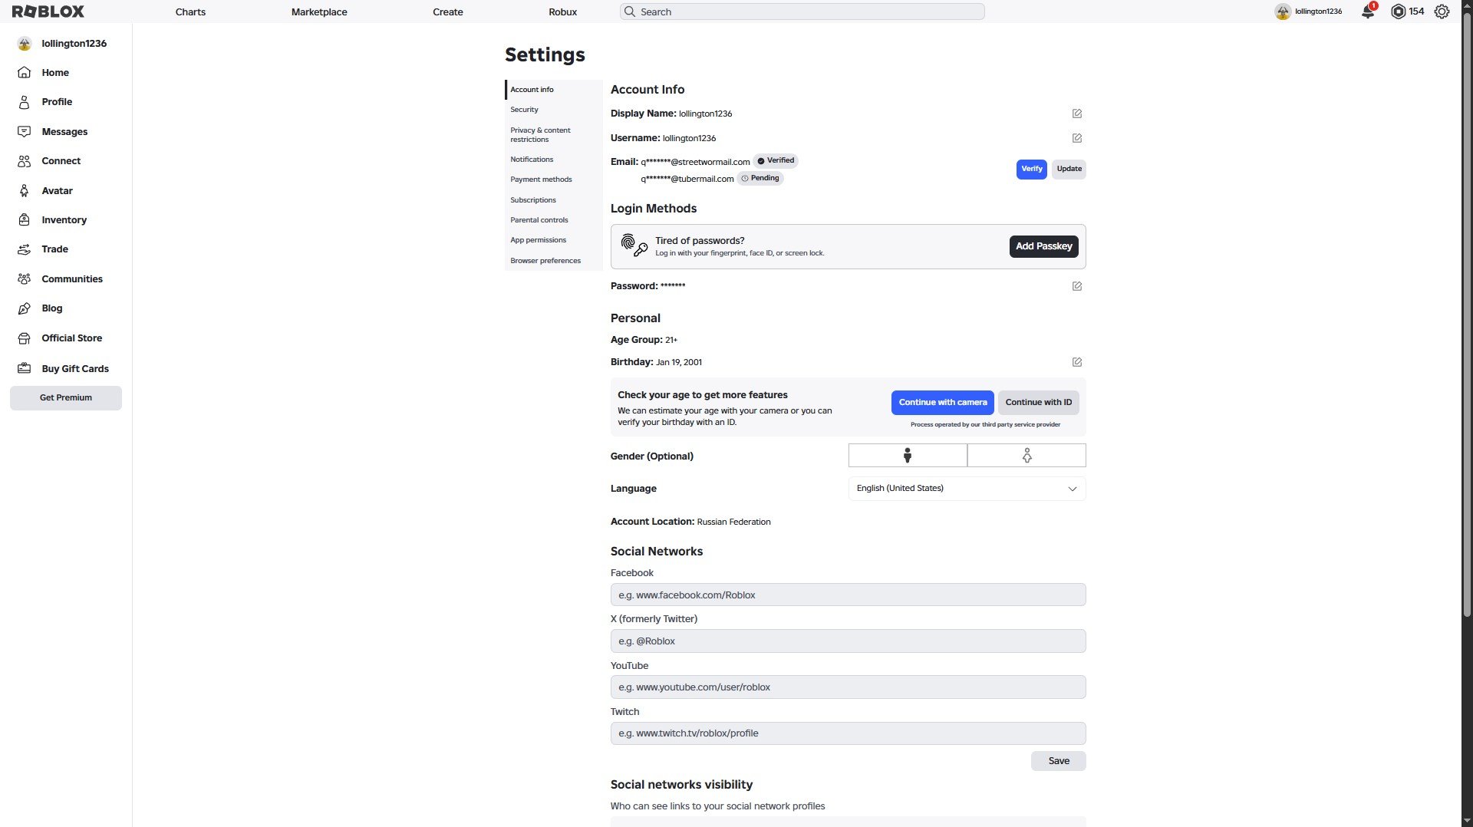Go to Marketplace in top navigation
Viewport: 1473px width, 827px height.
[319, 12]
